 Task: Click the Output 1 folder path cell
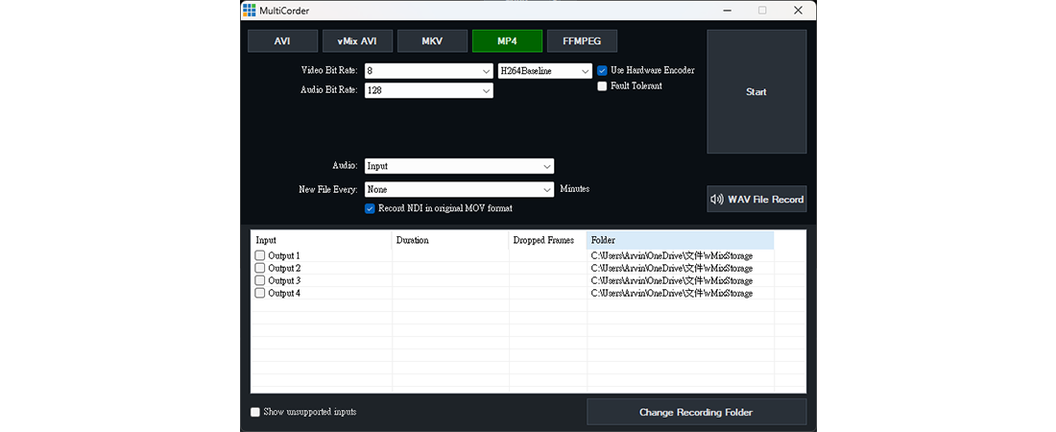(x=681, y=256)
